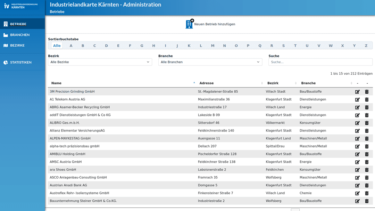Focus the Suche search field
This screenshot has width=375, height=211.
coord(320,62)
